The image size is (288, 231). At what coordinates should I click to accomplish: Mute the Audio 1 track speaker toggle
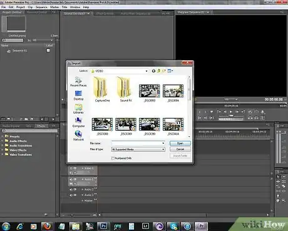pos(71,180)
